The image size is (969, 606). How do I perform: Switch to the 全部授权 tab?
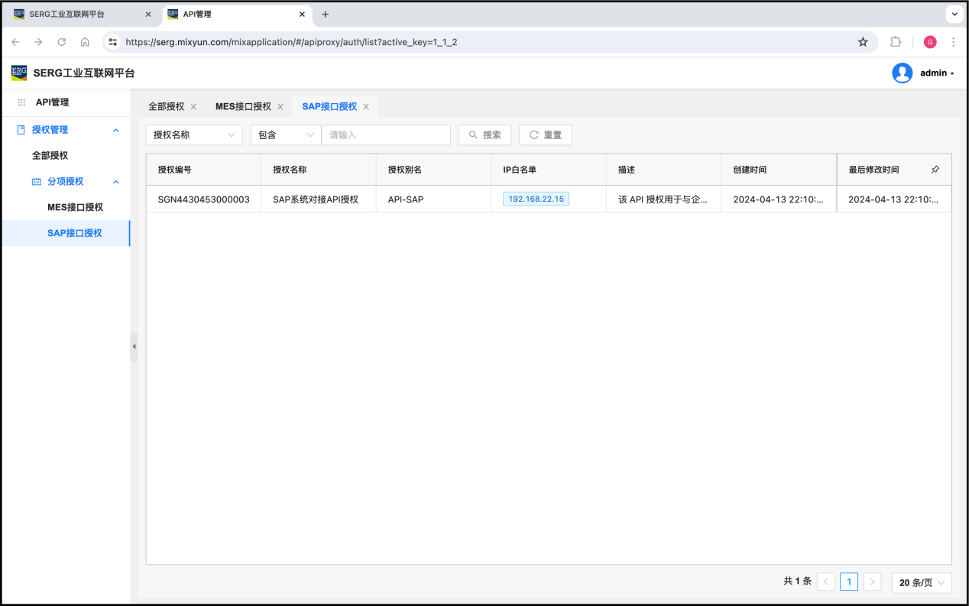pos(166,107)
